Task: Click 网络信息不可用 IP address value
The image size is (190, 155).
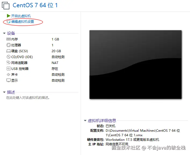Action: coord(117,144)
